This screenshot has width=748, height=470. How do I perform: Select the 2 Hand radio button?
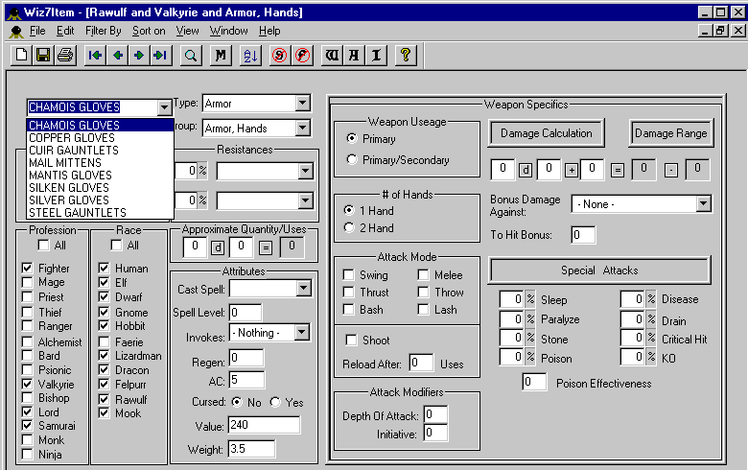(x=349, y=228)
